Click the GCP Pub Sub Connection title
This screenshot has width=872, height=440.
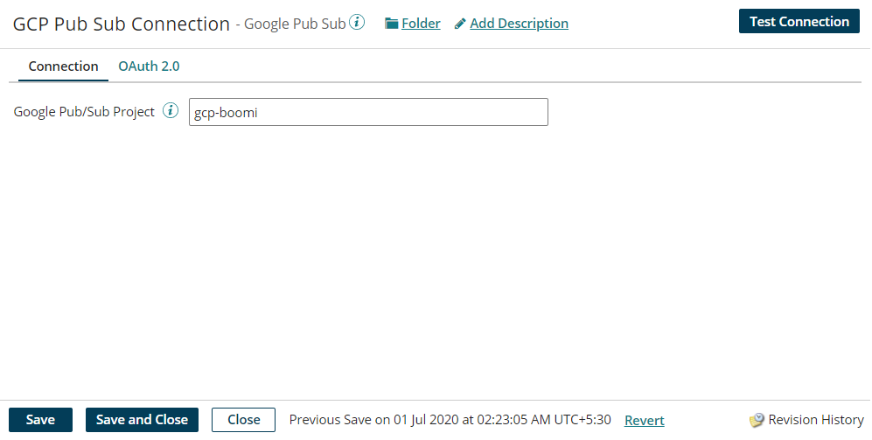[x=122, y=24]
